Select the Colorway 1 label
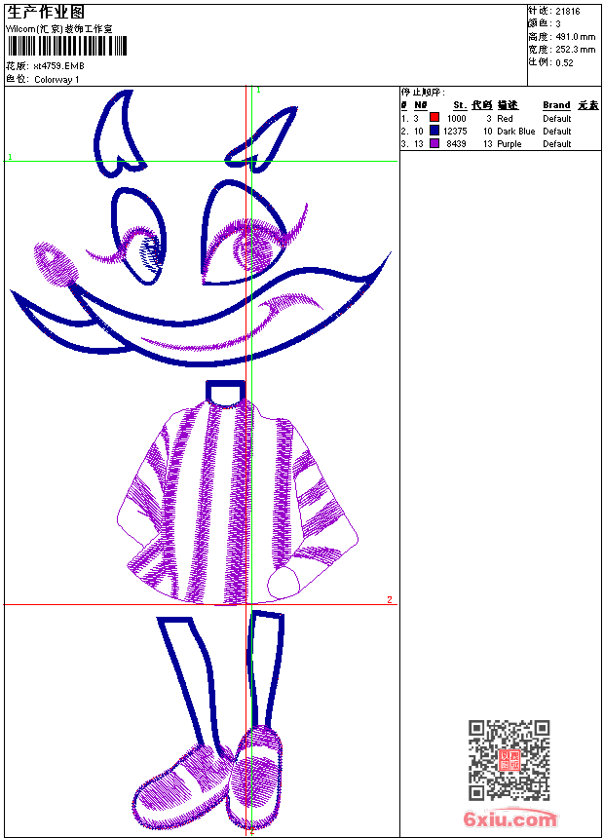604x838 pixels. pyautogui.click(x=57, y=80)
